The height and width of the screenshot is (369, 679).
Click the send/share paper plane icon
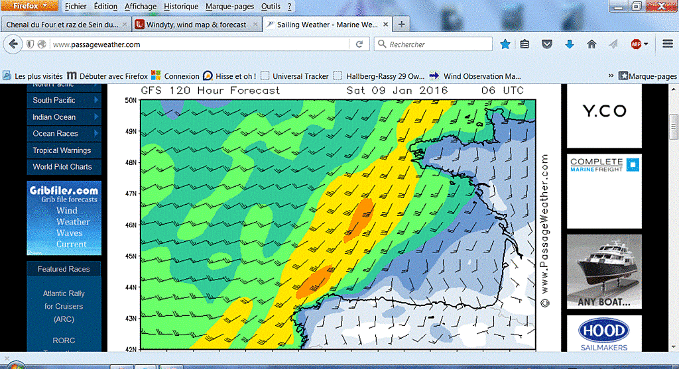pyautogui.click(x=613, y=44)
